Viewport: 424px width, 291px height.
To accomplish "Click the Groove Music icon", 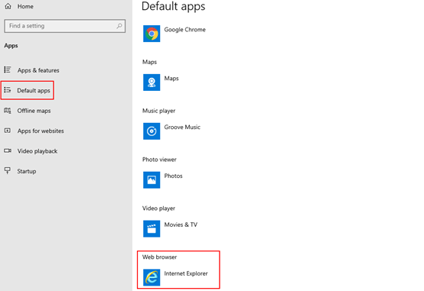I will pyautogui.click(x=152, y=131).
